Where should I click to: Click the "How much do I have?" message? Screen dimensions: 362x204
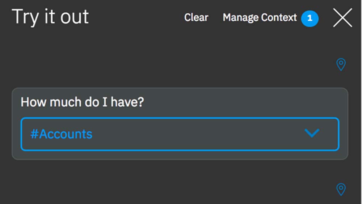82,102
